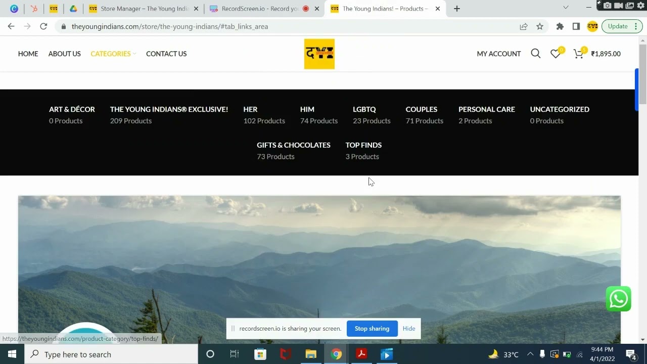Hide the screen sharing notification bar
Screen dimensions: 647x364
[x=409, y=329]
